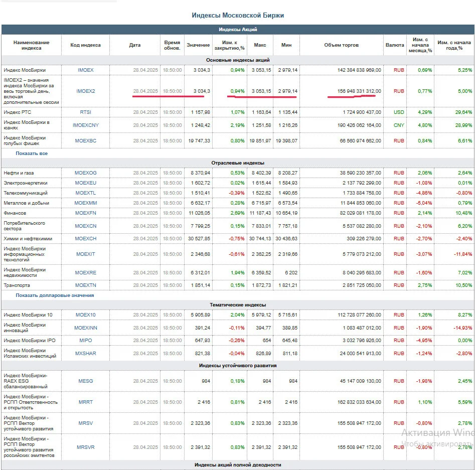
Task: Click the 'Тематические индексы' section heading
Action: (x=238, y=305)
